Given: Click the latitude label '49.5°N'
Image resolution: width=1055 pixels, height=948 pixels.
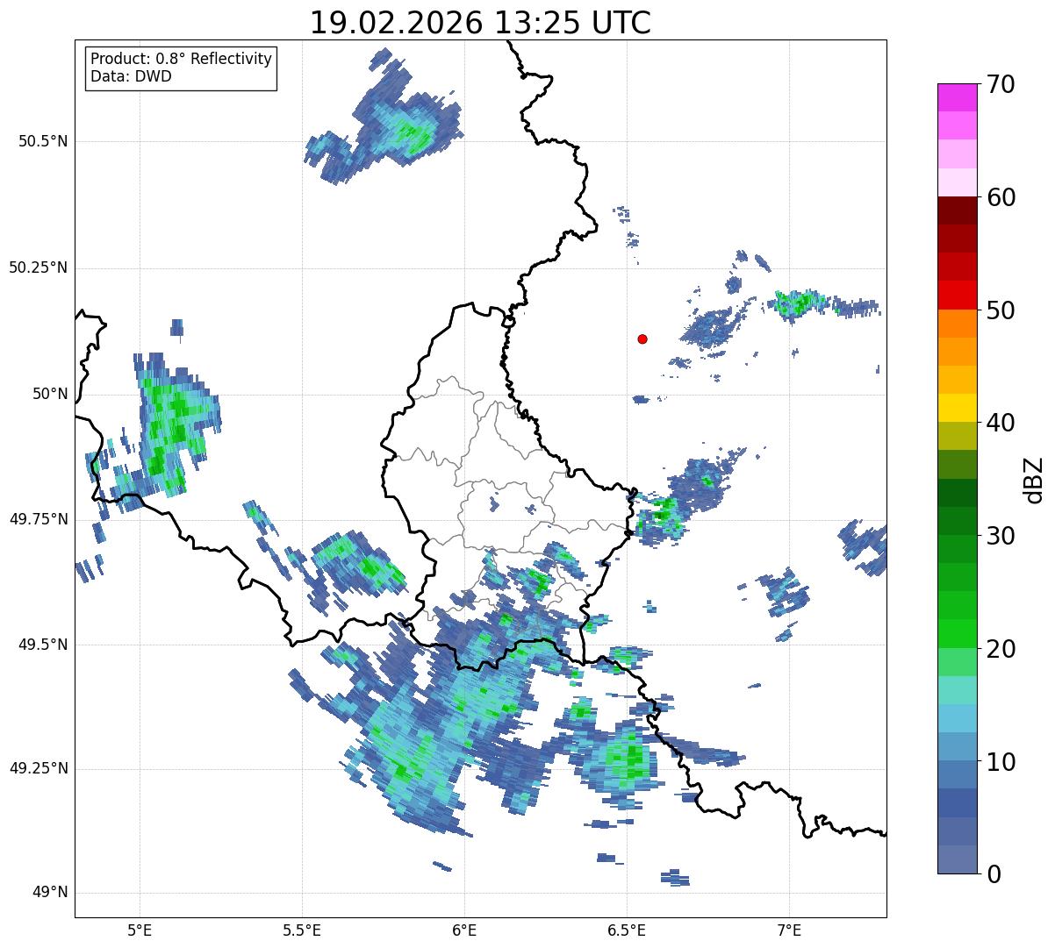Looking at the screenshot, I should pos(43,645).
